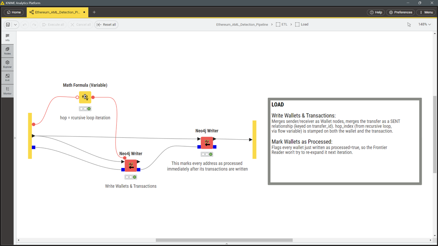This screenshot has width=438, height=246.
Task: Click the save workflow icon
Action: click(8, 25)
